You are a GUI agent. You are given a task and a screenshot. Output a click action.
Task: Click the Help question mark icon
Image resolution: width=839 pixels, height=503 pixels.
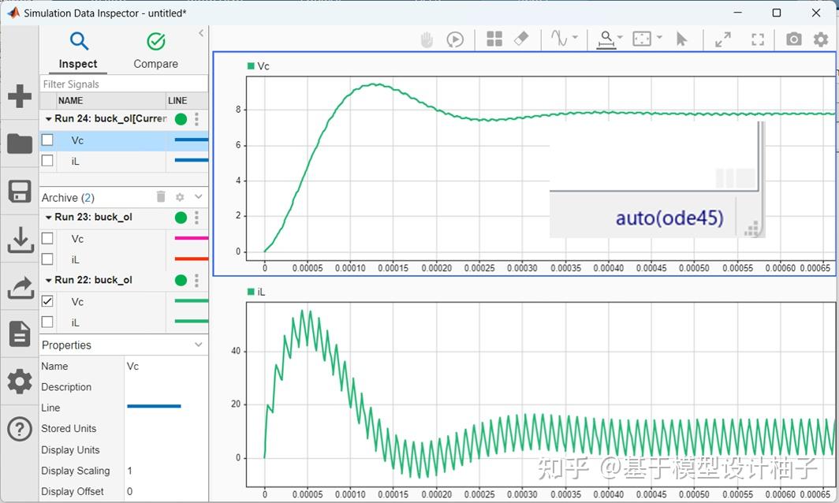point(20,429)
